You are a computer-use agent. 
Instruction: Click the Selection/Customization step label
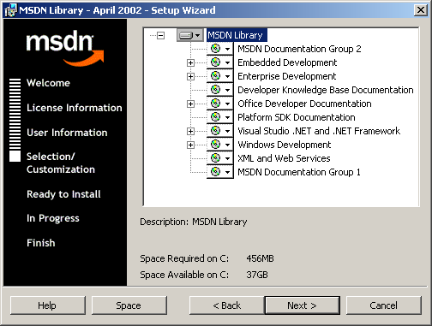coord(61,163)
